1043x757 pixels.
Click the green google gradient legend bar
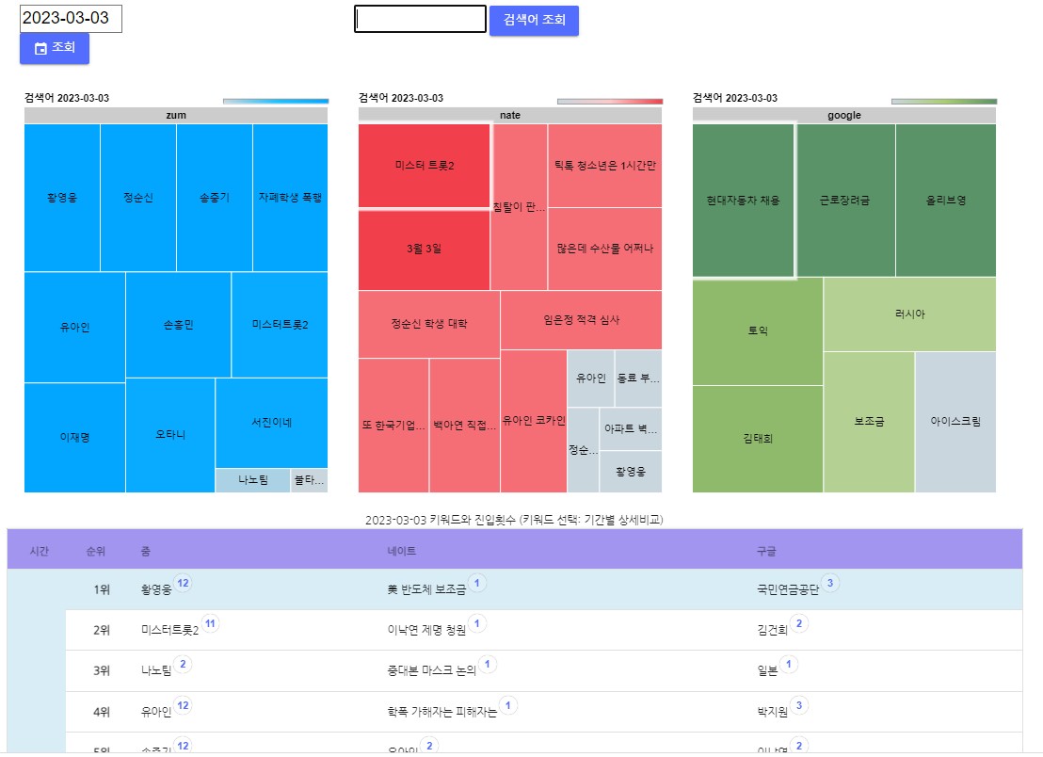(x=944, y=101)
